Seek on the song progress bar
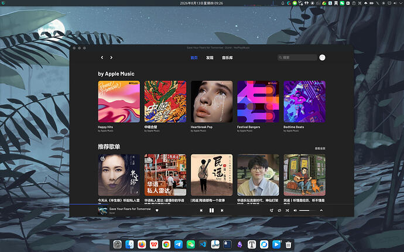The width and height of the screenshot is (404, 252). pos(211,205)
